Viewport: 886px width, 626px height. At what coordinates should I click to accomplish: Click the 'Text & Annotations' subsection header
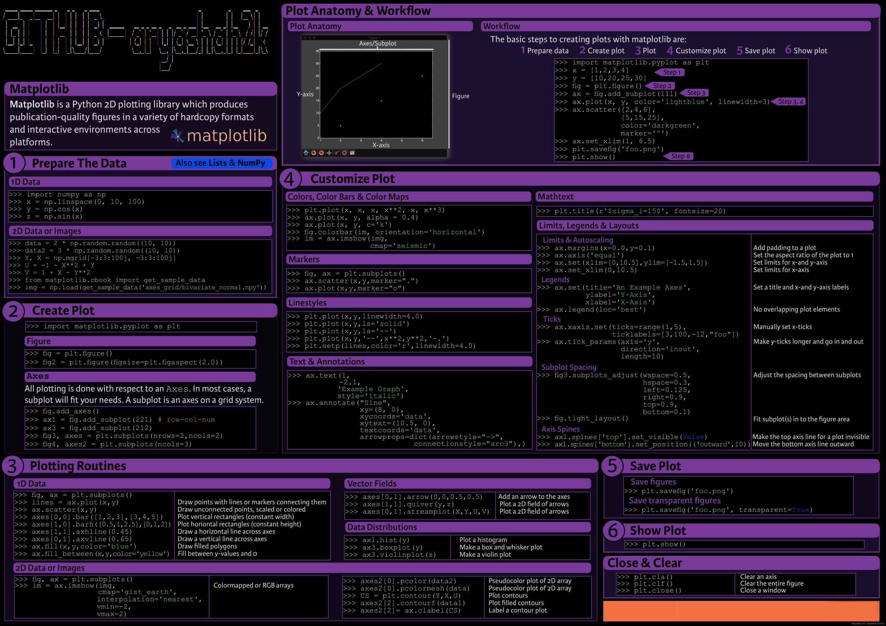[x=409, y=361]
